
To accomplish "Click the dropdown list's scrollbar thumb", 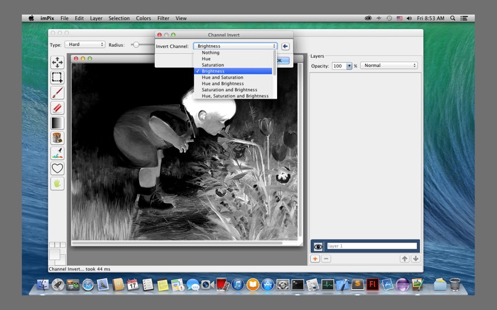I will [275, 63].
